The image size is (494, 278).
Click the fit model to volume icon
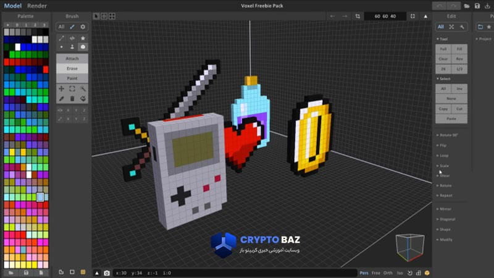click(412, 16)
